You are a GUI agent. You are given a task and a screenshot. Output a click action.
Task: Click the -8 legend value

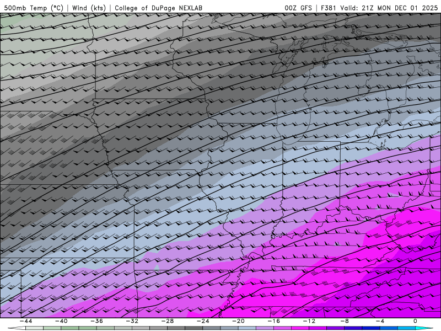coord(345,321)
